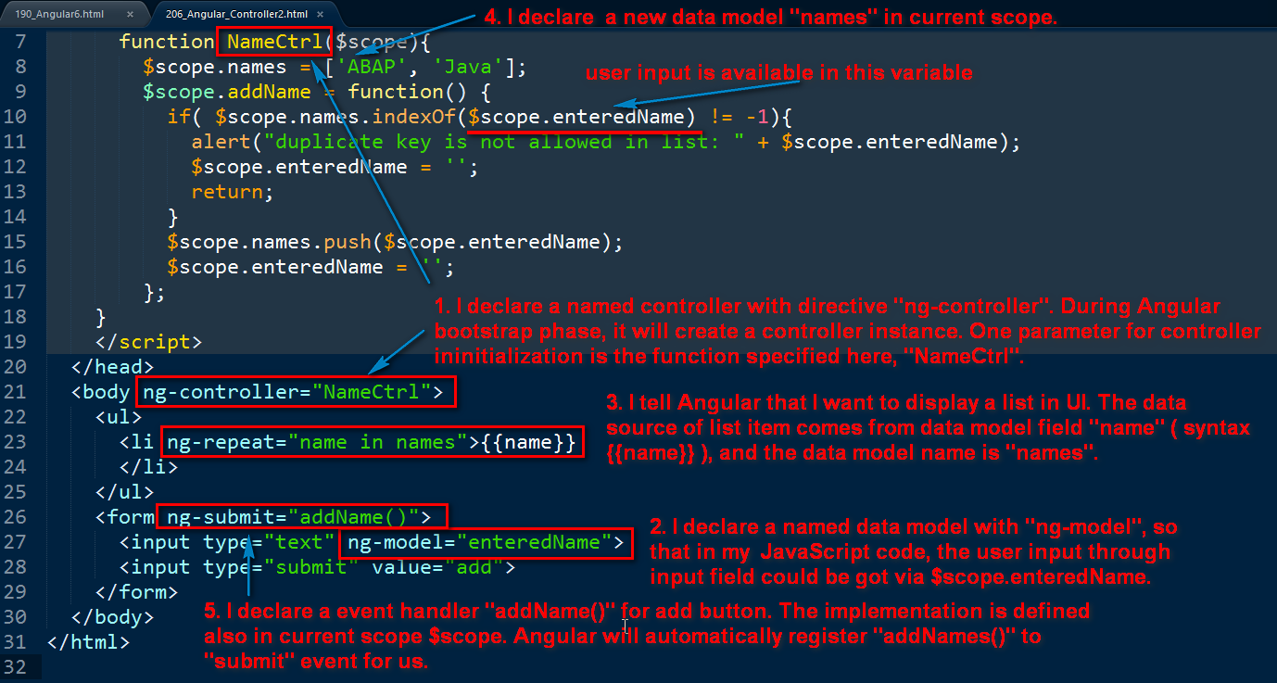Click the closing </ul> tag on line 25

click(x=124, y=492)
